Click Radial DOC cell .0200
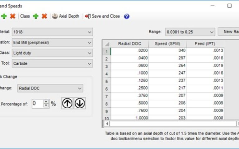This screenshot has width=239, height=149. 130,51
